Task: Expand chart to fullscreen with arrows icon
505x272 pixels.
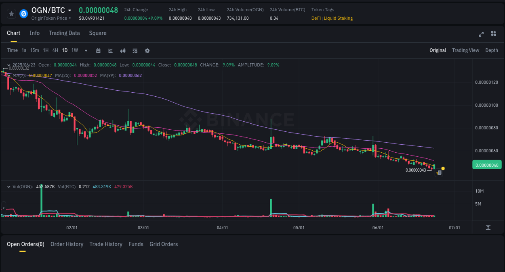Action: tap(481, 34)
